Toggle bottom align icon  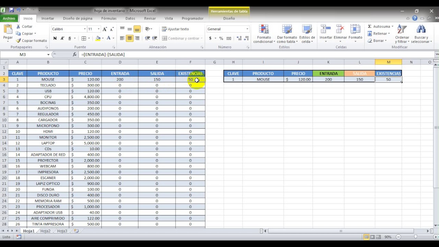(137, 29)
